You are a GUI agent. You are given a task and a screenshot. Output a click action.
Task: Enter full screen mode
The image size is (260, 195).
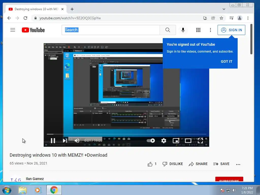coord(200,141)
